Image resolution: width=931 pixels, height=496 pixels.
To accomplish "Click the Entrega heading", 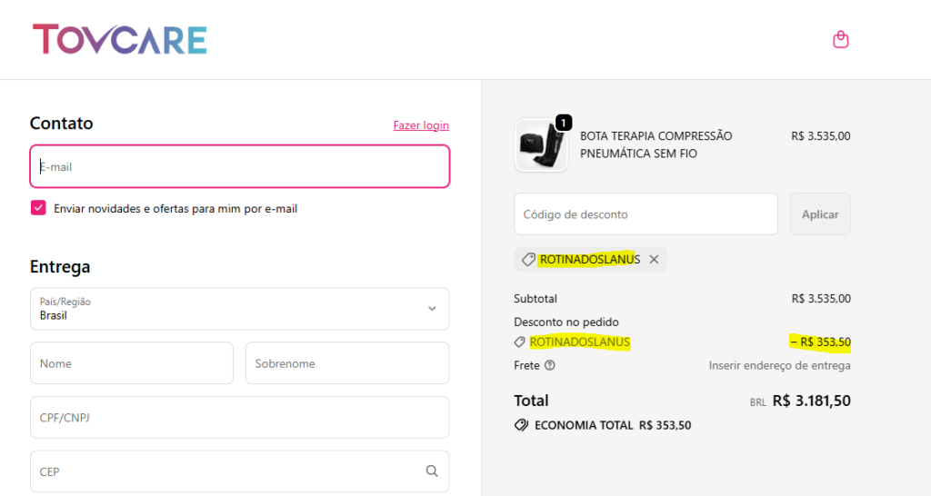I will 60,267.
